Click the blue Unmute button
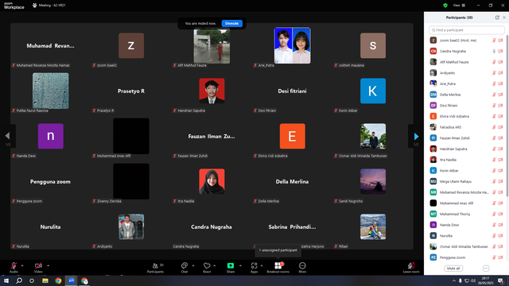The image size is (509, 286). tap(231, 23)
